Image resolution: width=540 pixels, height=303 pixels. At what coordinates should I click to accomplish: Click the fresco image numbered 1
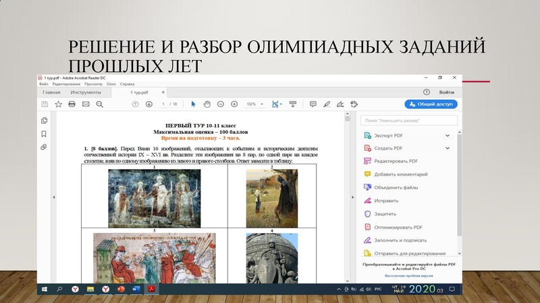click(x=155, y=198)
